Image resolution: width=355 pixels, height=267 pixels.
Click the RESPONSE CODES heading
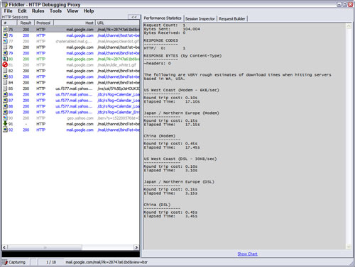[x=160, y=40]
